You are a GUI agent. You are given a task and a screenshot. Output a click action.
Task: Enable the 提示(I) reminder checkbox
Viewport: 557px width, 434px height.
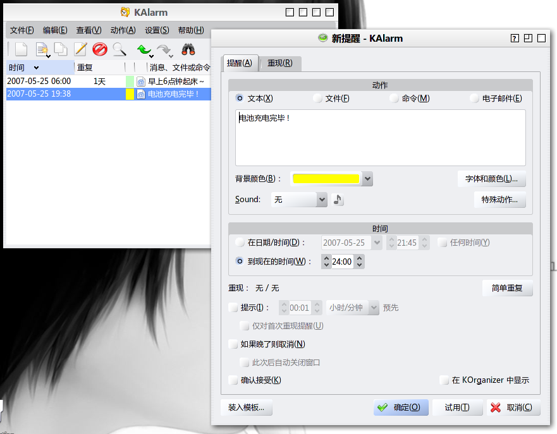233,307
